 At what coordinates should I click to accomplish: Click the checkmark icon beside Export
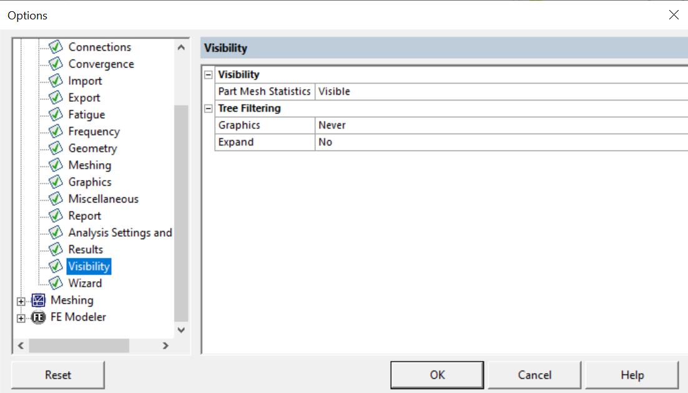tap(56, 97)
